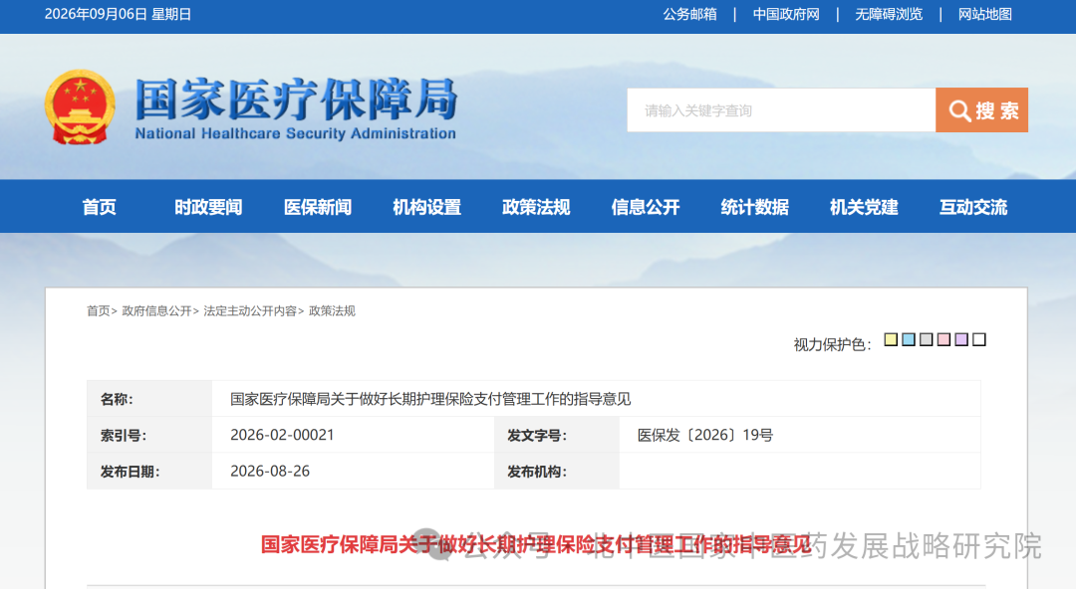
Task: Click the 国家医疗保障局 site title logo
Action: (296, 108)
